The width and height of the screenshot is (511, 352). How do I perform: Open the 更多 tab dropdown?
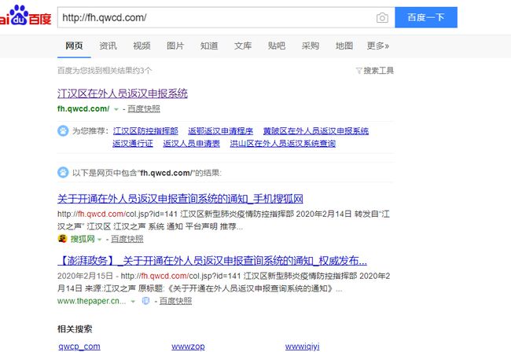tap(377, 46)
